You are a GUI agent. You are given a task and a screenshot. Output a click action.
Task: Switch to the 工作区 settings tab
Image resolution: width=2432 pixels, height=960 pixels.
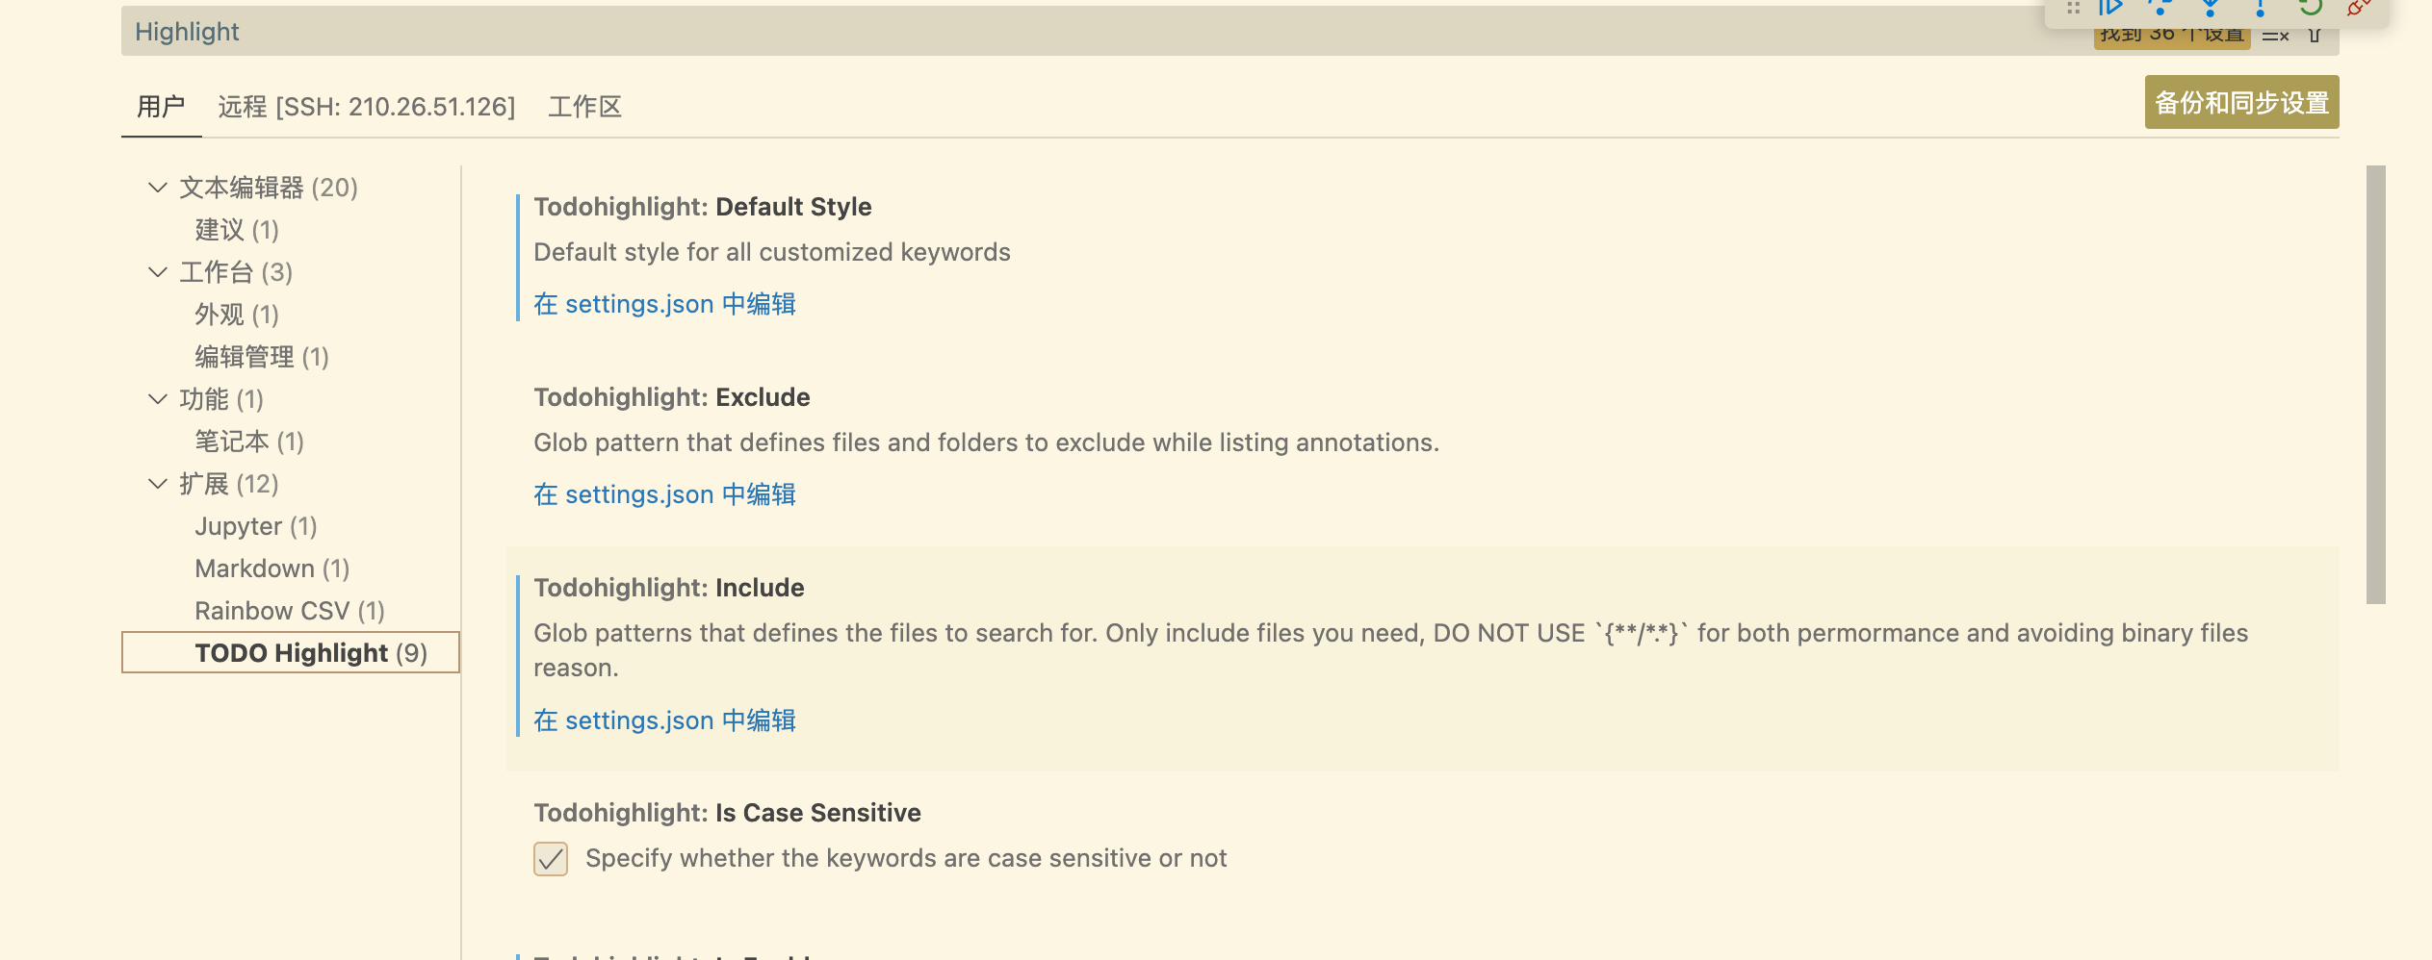585,107
